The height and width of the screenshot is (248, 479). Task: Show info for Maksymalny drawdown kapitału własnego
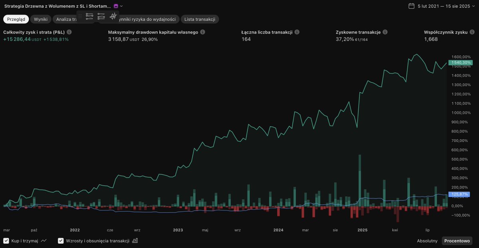tap(202, 32)
